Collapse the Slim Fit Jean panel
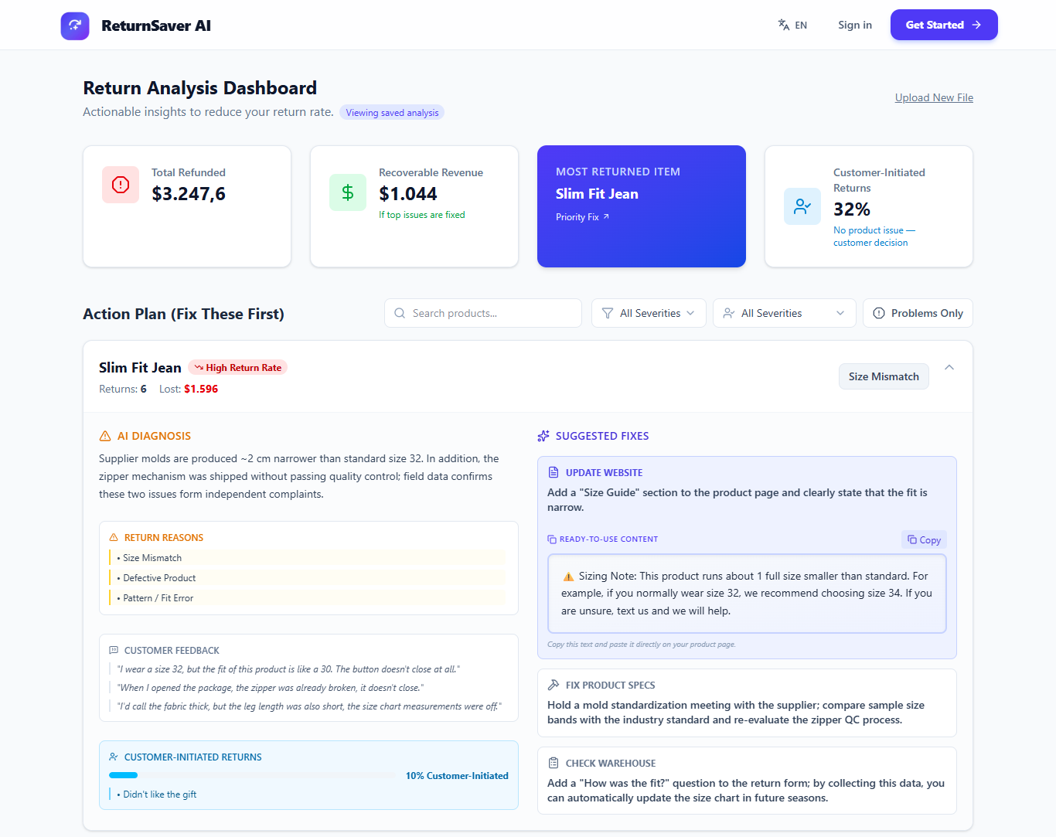The image size is (1056, 837). pyautogui.click(x=949, y=367)
